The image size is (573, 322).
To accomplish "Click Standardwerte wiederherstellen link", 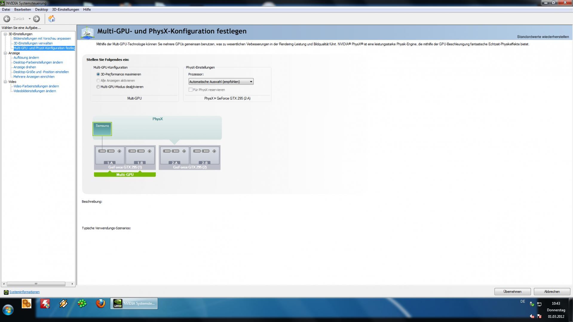I will (543, 37).
